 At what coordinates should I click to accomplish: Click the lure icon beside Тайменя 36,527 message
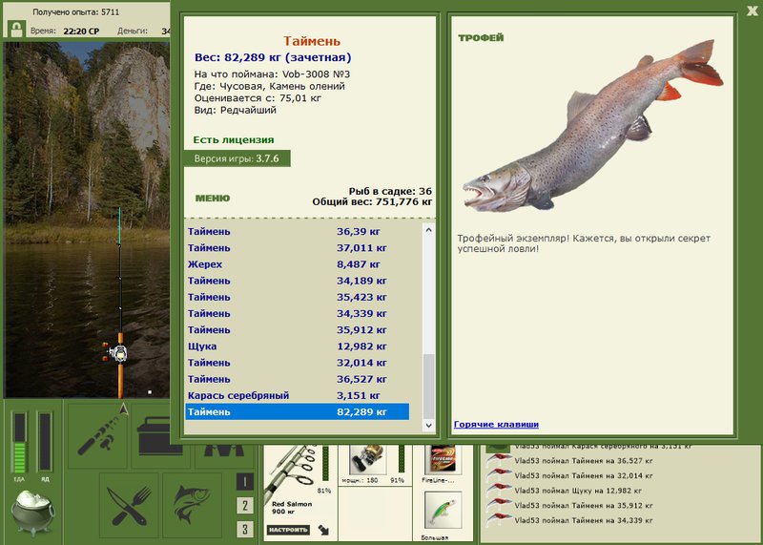coord(499,460)
